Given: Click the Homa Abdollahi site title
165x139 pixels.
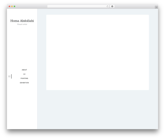Looking at the screenshot, I should [22, 21].
